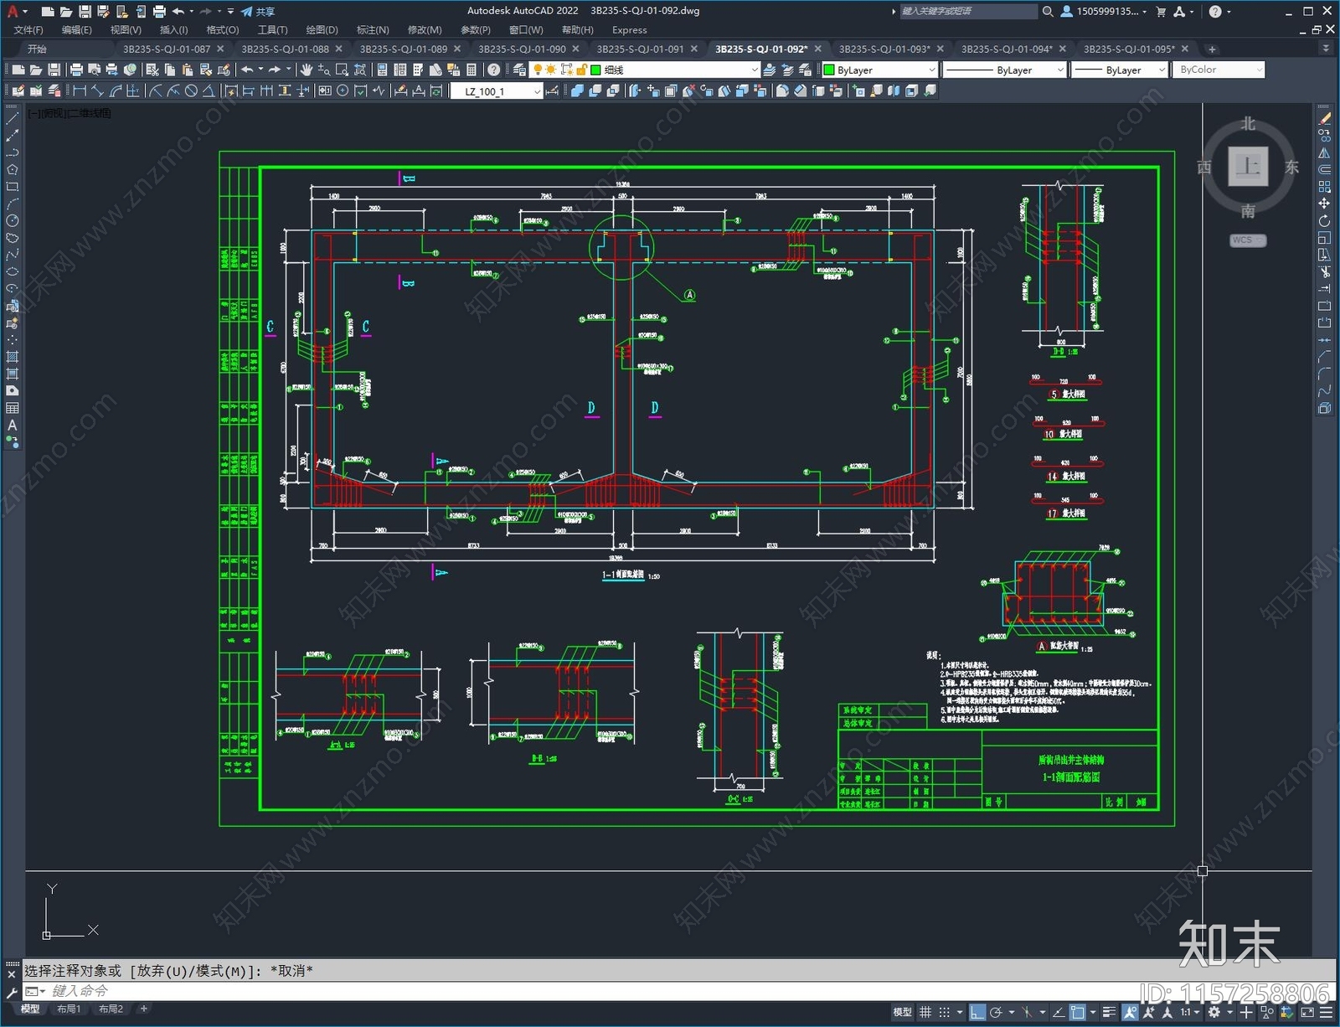Open the user account 1505999135 dropdown

coord(1105,12)
